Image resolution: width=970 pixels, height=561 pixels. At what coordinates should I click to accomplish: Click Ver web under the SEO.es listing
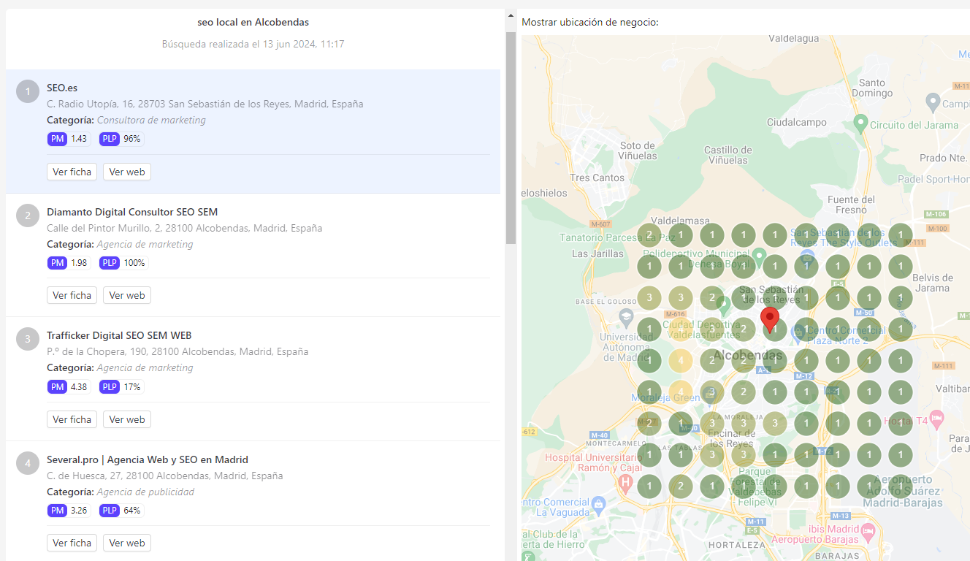[x=126, y=172]
